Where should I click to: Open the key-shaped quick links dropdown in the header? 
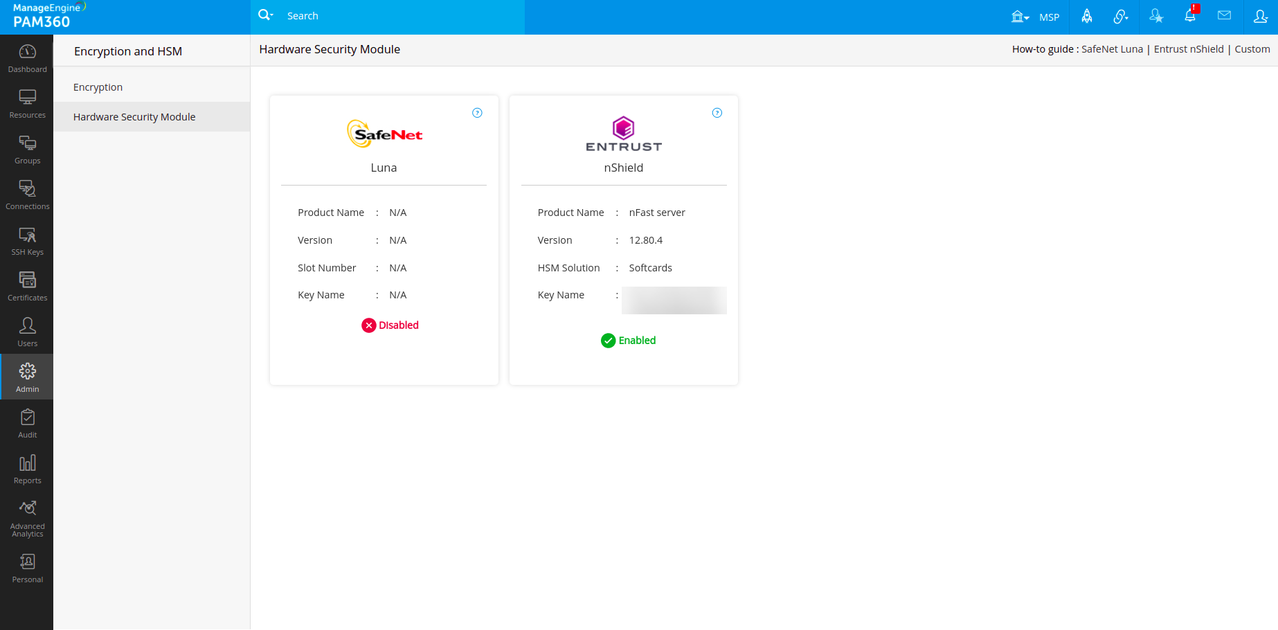1121,16
